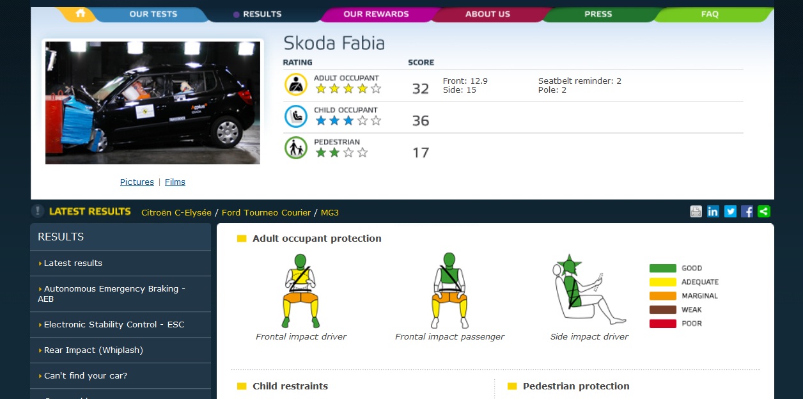Viewport: 803px width, 399px height.
Task: Click the brown WEAK legend swatch
Action: click(x=663, y=310)
